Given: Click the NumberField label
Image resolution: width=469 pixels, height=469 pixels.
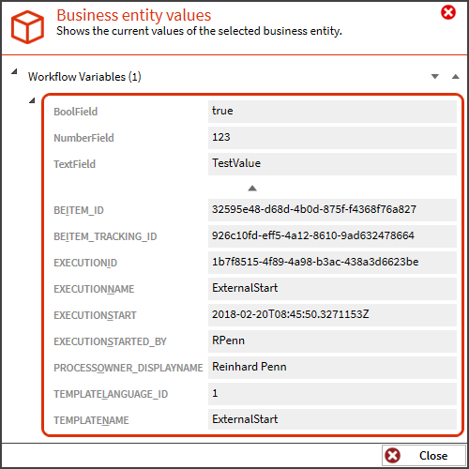Looking at the screenshot, I should 83,138.
